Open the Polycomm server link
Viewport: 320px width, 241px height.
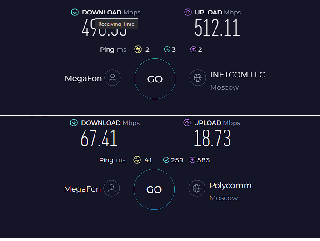coord(230,185)
